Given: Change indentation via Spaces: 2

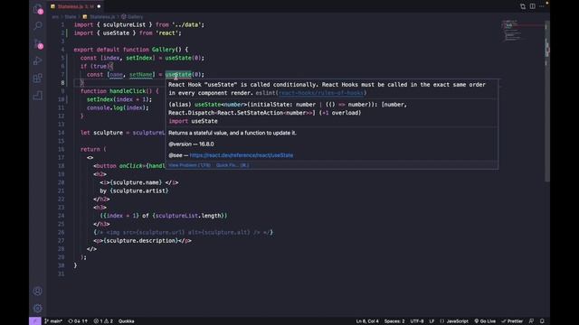Looking at the screenshot, I should point(394,321).
